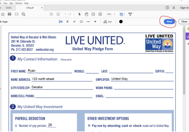Viewport: 189px width, 132px height.
Task: Click the EMAIL field on the form
Action: (139, 96)
